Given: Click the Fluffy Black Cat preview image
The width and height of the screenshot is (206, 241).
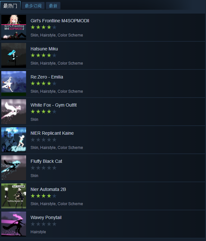Looking at the screenshot, I should pyautogui.click(x=14, y=168).
